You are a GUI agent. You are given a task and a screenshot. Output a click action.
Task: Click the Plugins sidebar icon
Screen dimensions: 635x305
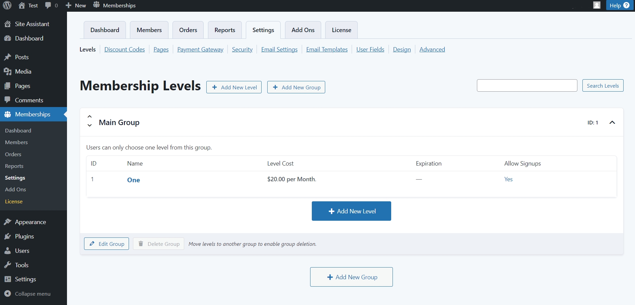7,236
